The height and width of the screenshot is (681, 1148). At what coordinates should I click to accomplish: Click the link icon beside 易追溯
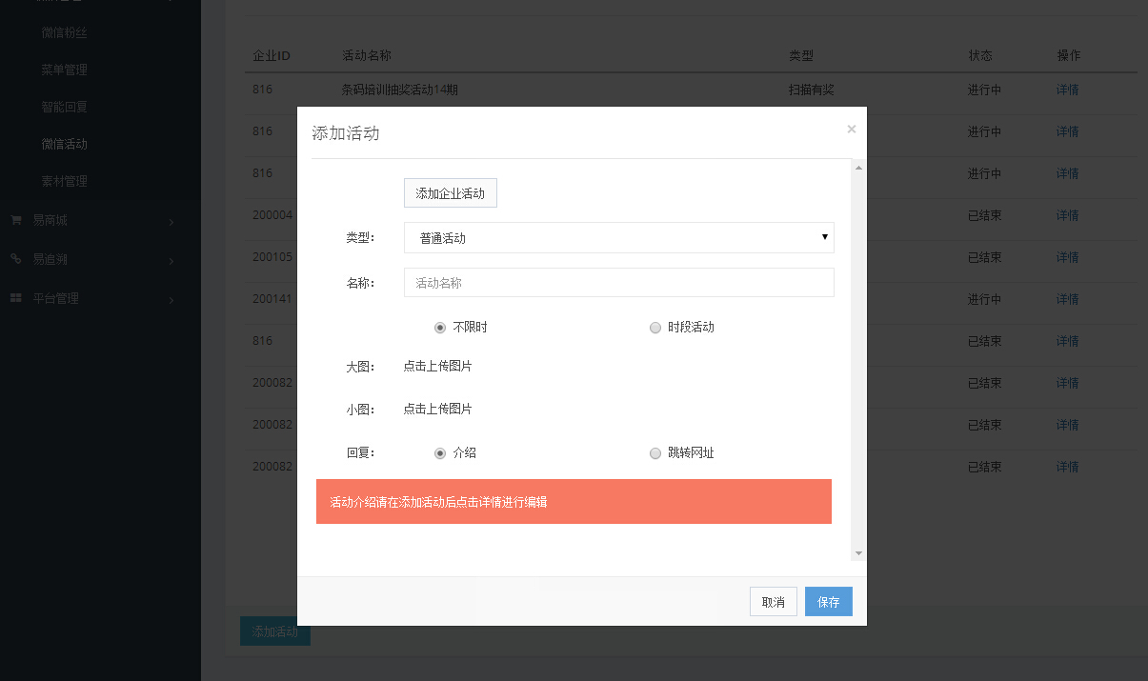point(15,259)
